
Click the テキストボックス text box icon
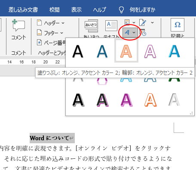click(x=111, y=25)
